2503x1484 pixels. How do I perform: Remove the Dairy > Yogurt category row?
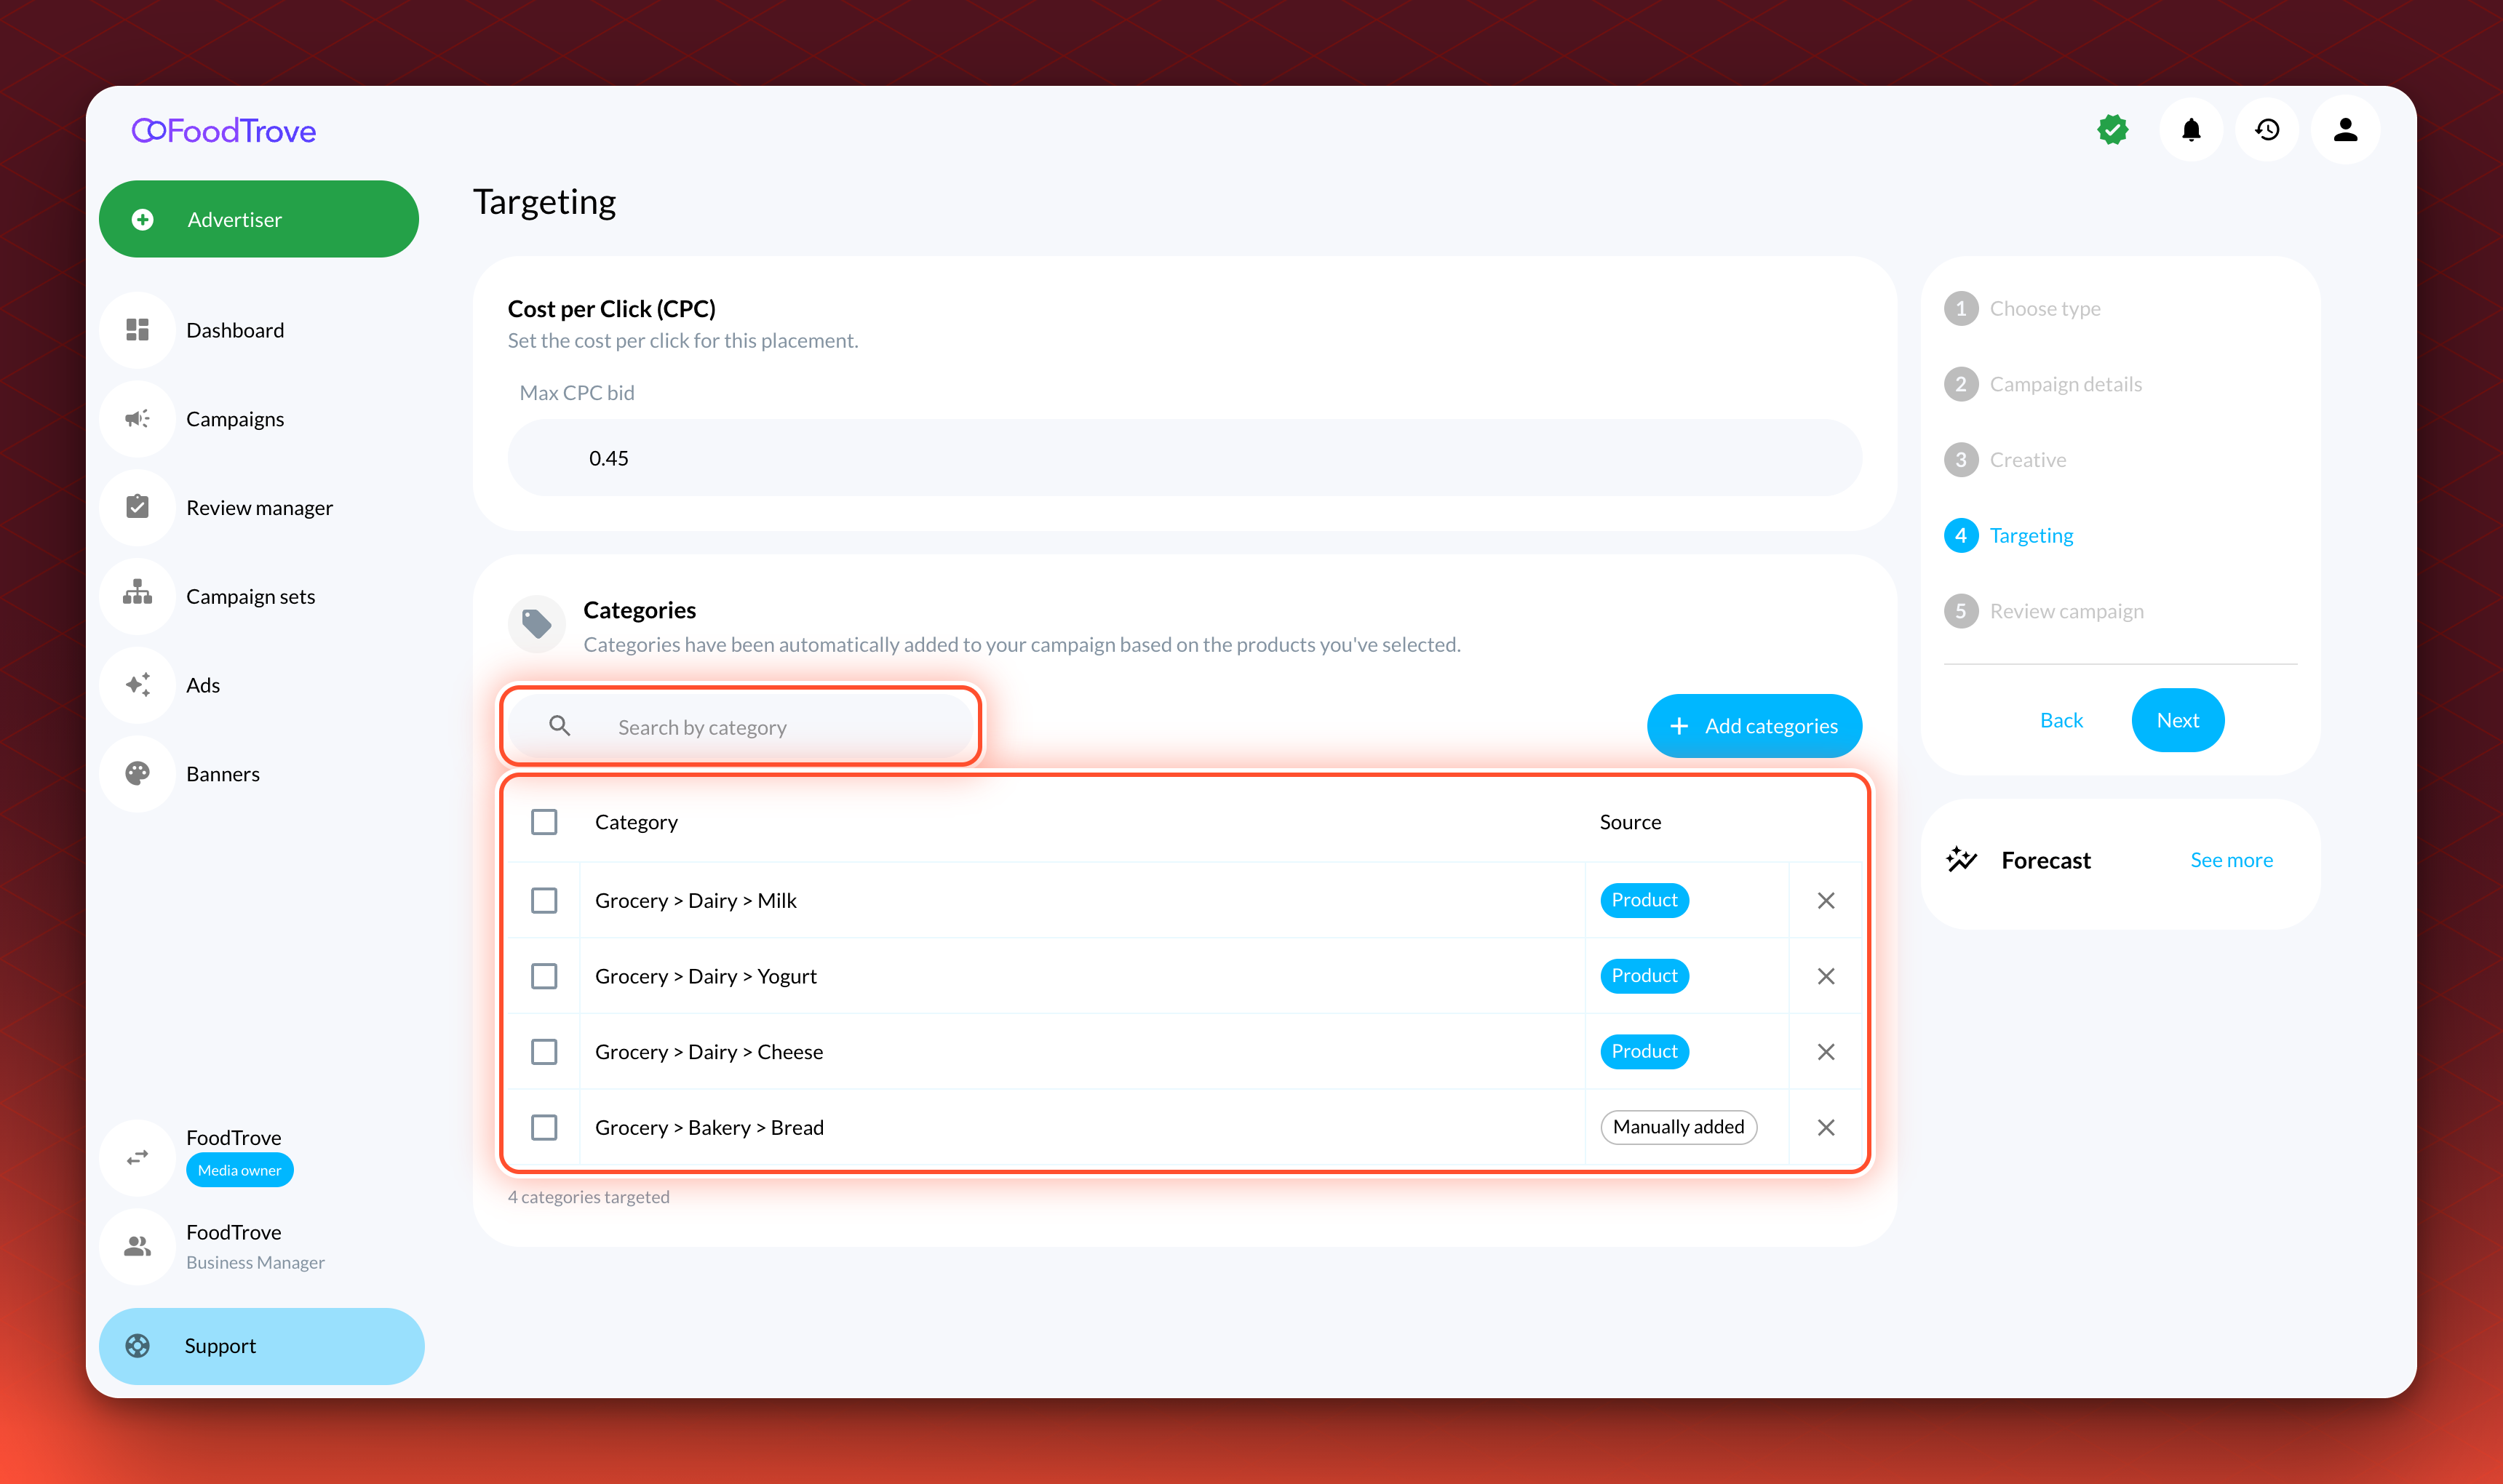click(1826, 976)
